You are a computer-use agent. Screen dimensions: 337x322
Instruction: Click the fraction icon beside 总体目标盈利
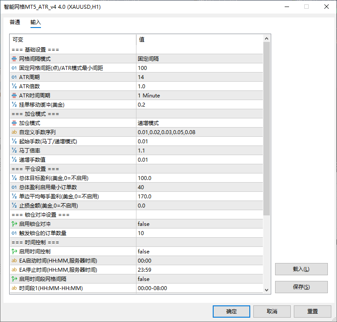(14, 178)
